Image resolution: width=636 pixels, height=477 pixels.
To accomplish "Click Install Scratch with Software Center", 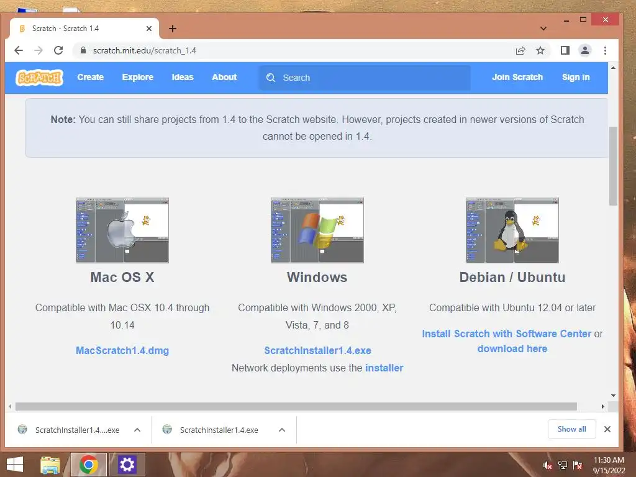I will [507, 334].
